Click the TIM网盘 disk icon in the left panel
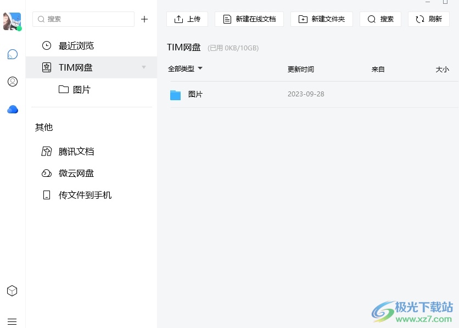 click(x=47, y=67)
